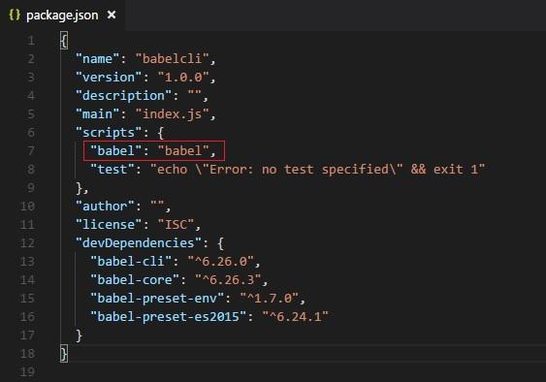Click the "ISC" license value
Viewport: 546px width, 382px height.
point(176,225)
